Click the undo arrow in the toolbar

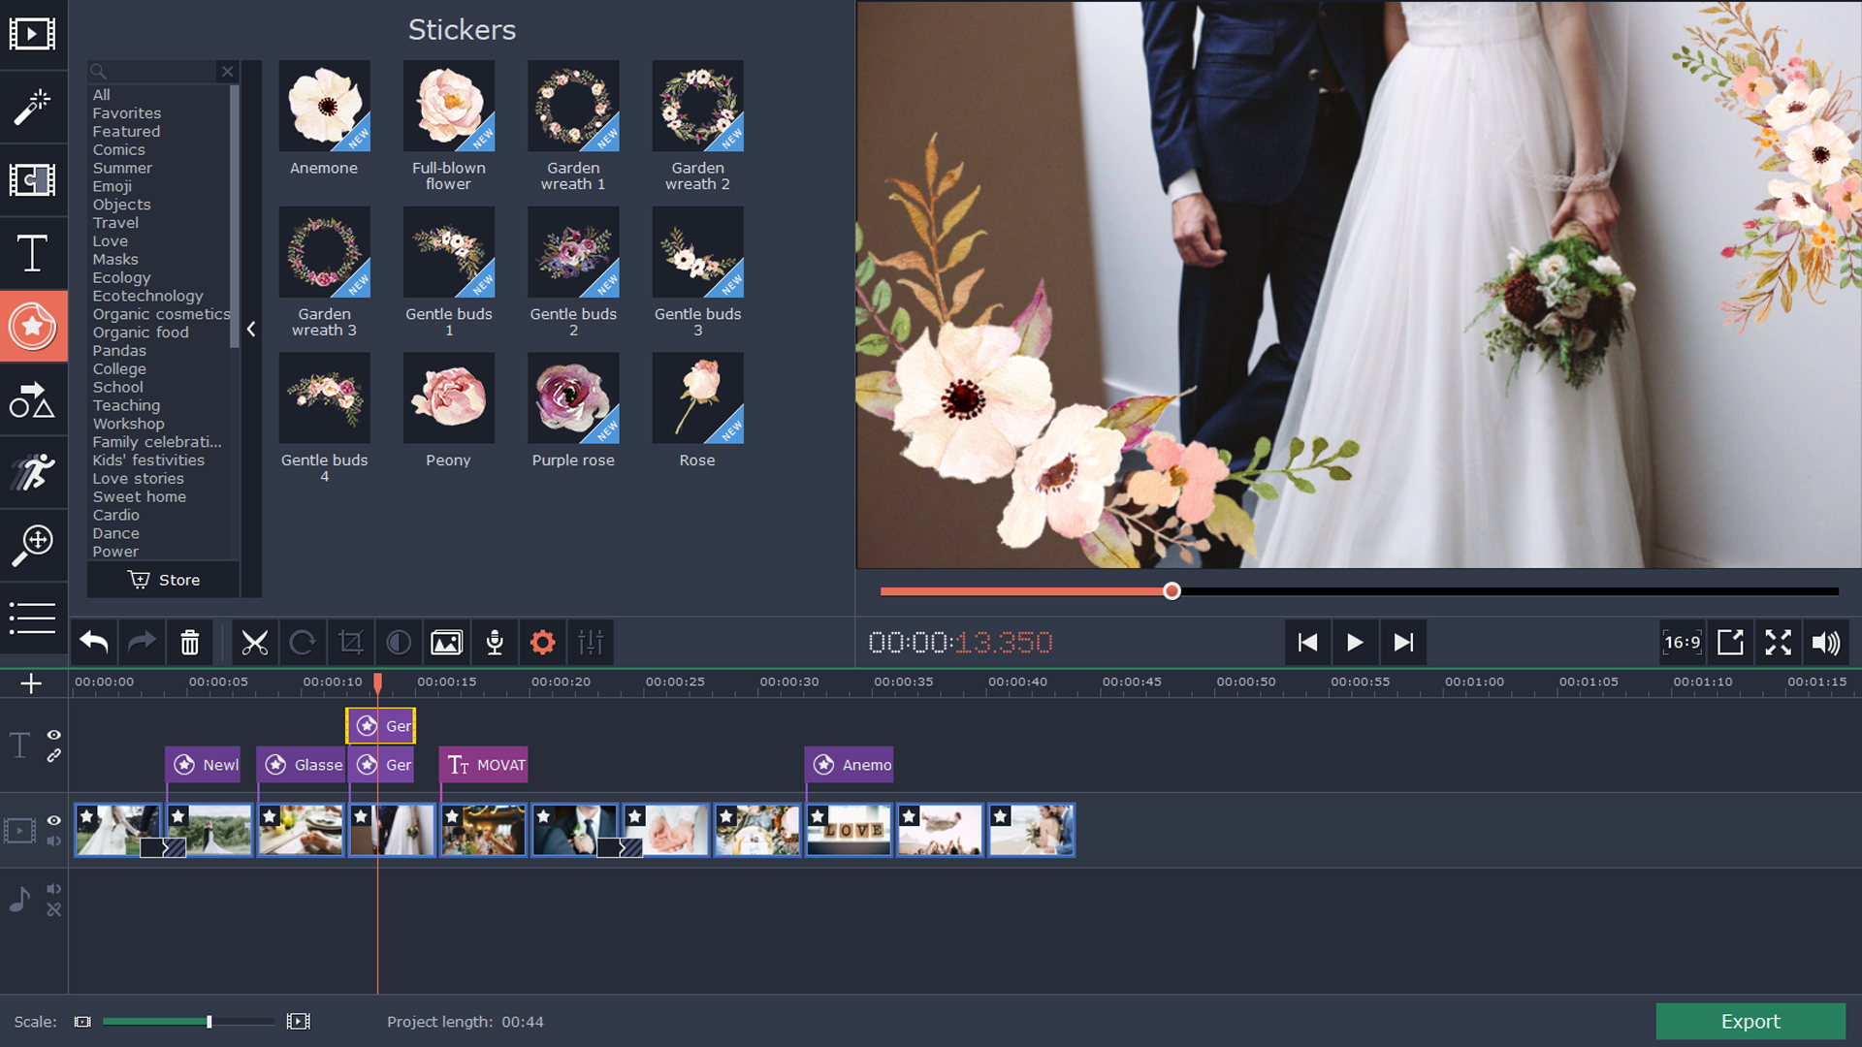93,642
